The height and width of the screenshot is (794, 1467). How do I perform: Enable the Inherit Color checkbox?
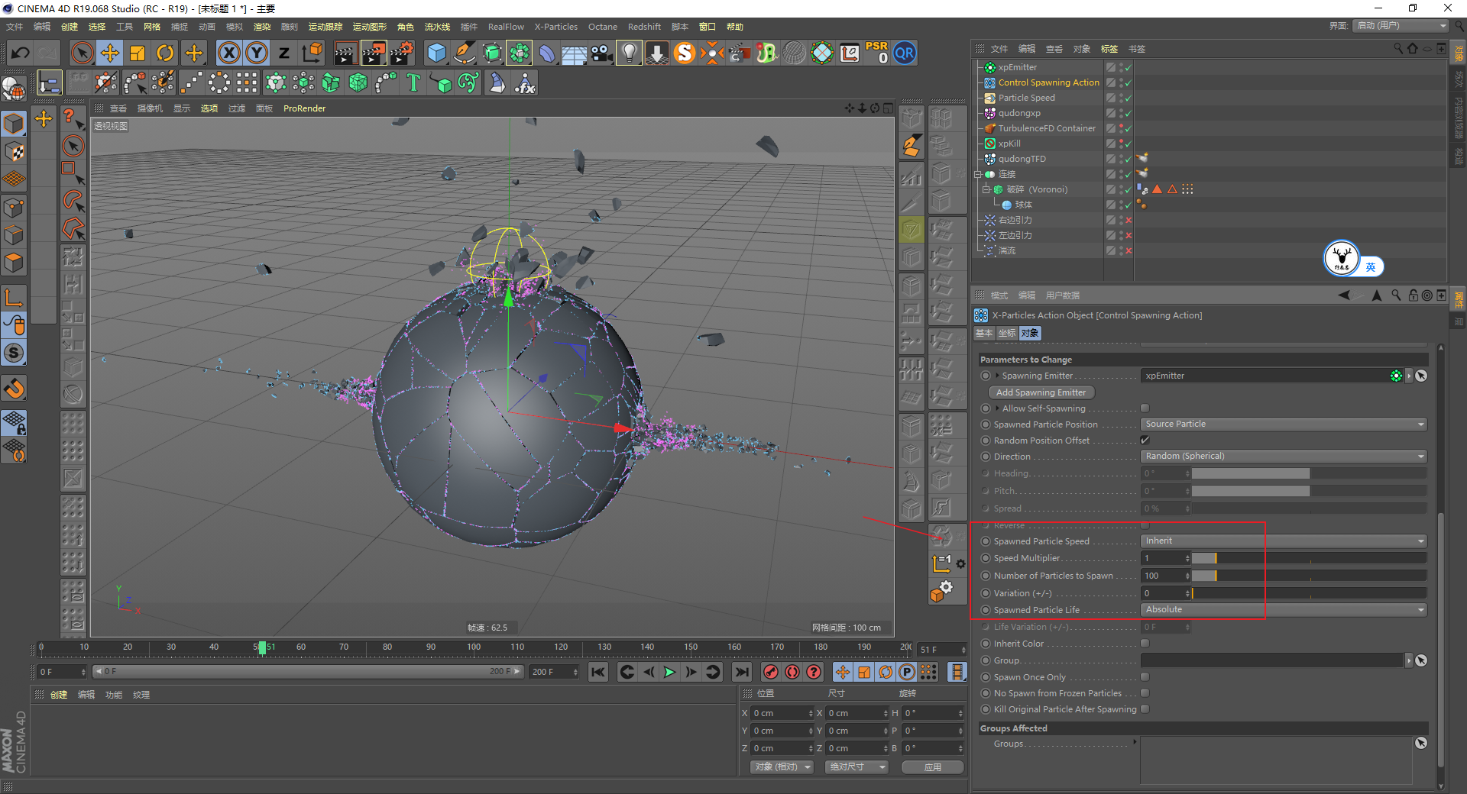pos(1145,644)
